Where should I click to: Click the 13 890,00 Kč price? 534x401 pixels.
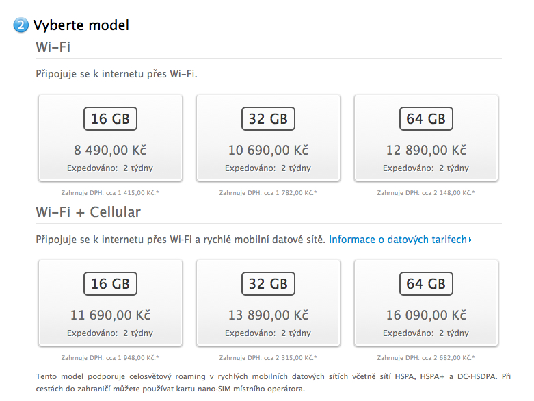point(268,315)
